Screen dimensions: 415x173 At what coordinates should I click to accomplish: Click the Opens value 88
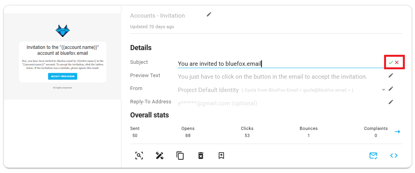188,135
